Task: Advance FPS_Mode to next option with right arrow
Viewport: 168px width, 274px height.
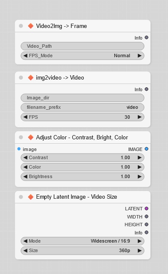Action: 140,55
